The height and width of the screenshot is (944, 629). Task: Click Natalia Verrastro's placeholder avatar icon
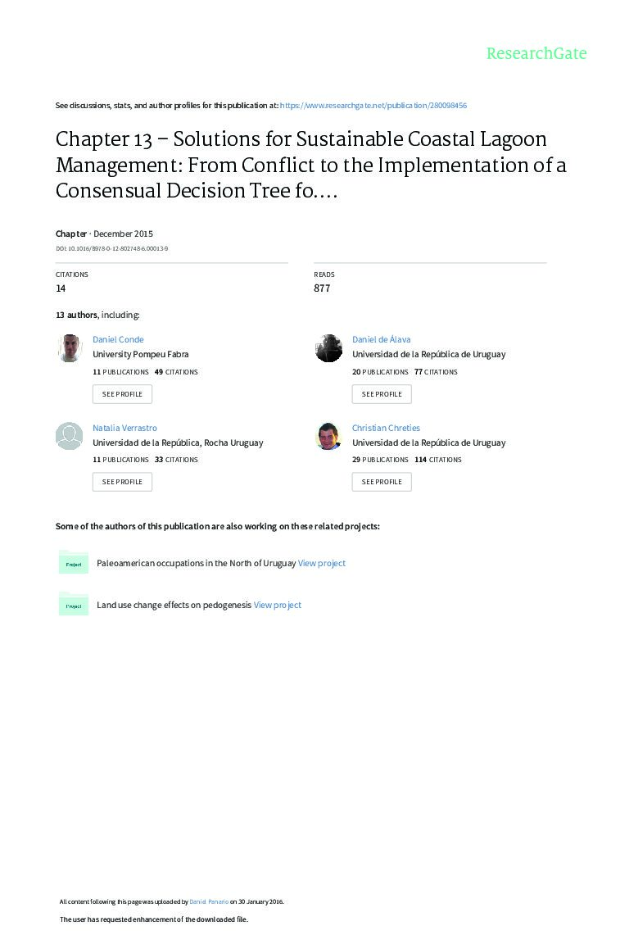click(x=70, y=436)
